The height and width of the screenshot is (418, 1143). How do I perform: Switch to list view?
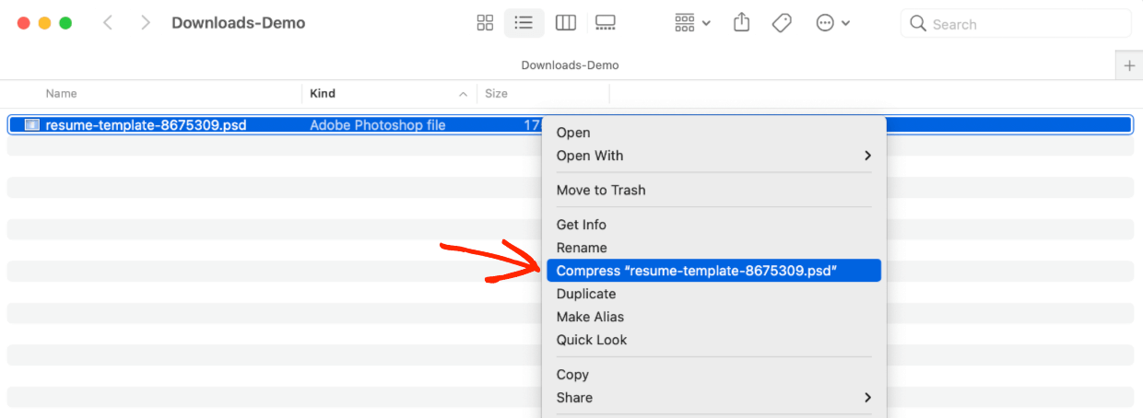pos(524,23)
